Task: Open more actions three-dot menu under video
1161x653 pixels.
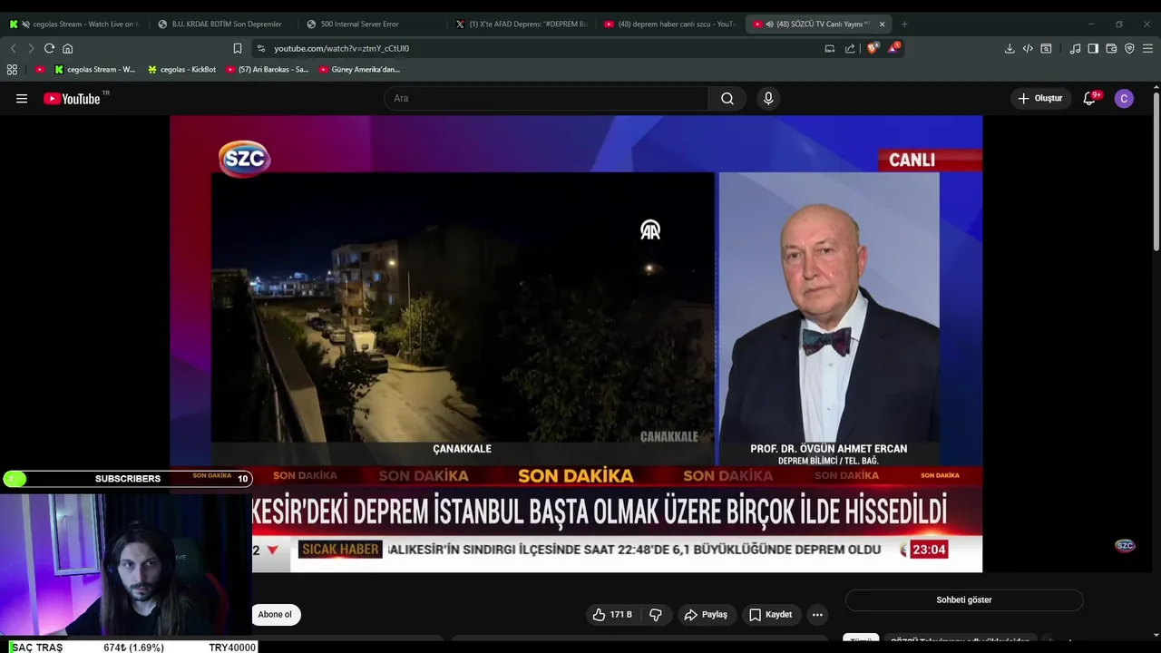Action: [817, 615]
